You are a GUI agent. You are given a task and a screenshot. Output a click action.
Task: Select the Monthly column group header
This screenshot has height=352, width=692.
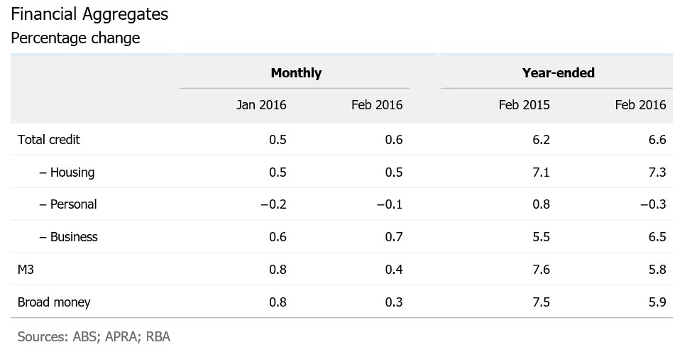click(296, 73)
